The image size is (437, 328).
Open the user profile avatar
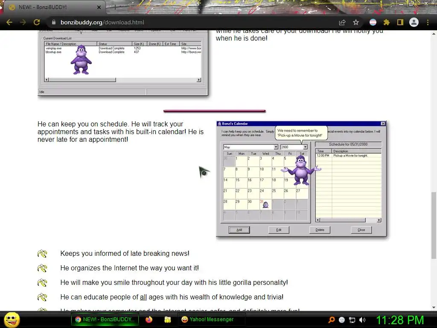click(414, 22)
